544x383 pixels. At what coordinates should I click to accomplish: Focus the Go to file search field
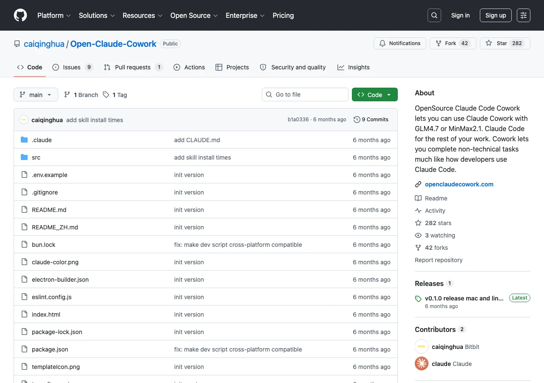305,94
